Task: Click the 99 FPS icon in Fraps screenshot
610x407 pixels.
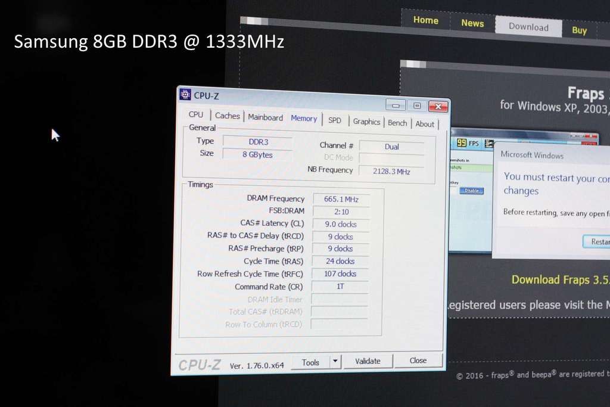Action: 463,143
